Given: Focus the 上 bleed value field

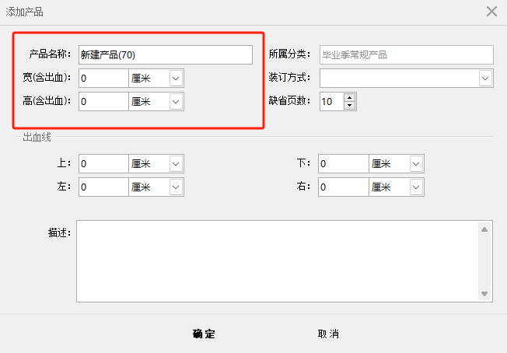Looking at the screenshot, I should tap(103, 163).
